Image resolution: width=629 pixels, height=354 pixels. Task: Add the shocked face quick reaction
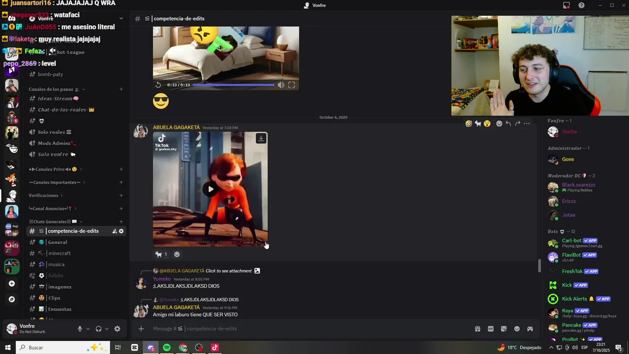(487, 123)
